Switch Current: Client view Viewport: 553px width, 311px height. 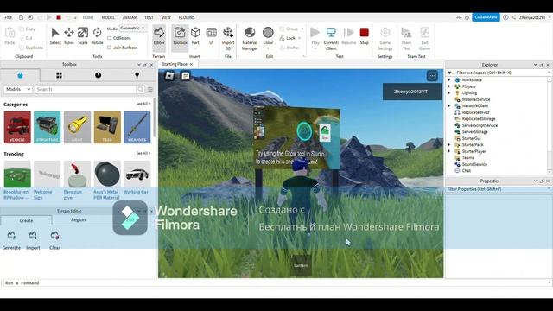click(331, 38)
